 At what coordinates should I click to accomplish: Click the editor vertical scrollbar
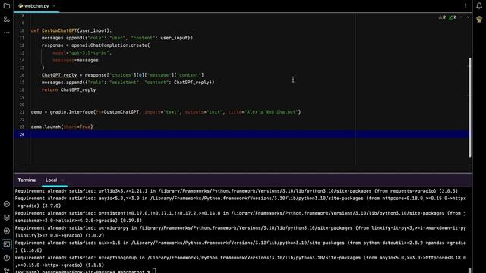point(469,108)
